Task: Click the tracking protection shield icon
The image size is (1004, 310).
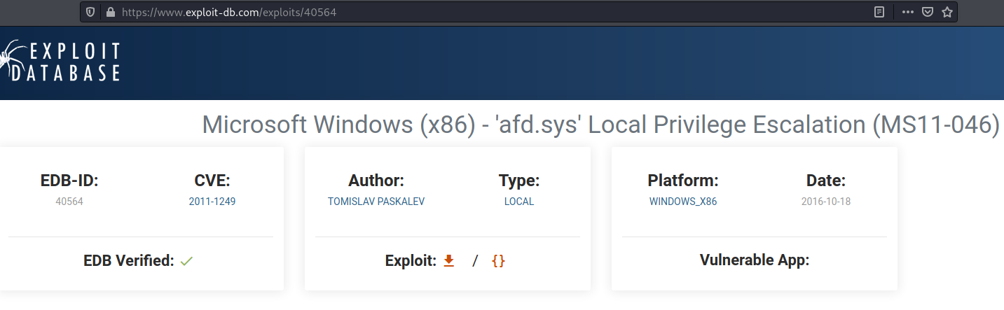Action: coord(90,12)
